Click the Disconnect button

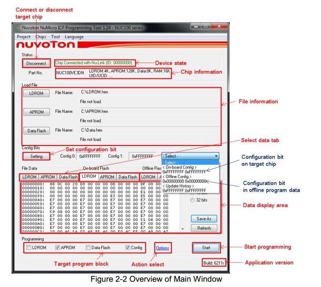(36, 63)
